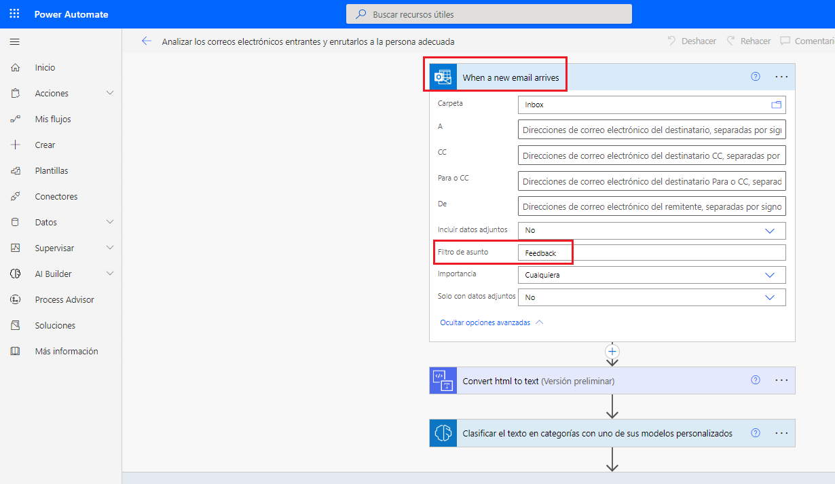This screenshot has height=484, width=835.
Task: Click the Power Automate title
Action: click(71, 14)
